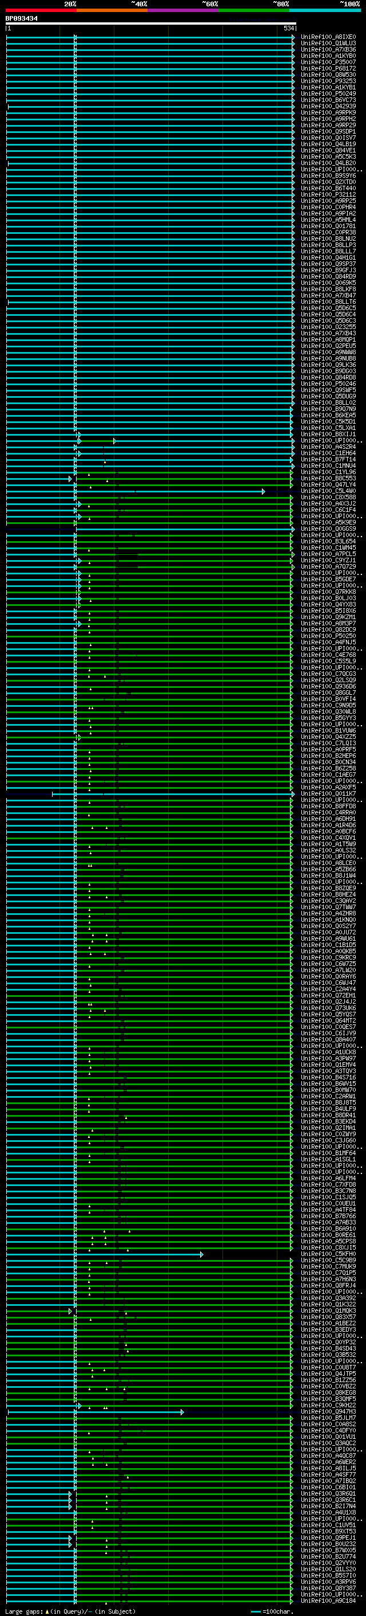Select hit label UniRef100_P32112
Viewport: 366px width, 1616px height.
(328, 194)
